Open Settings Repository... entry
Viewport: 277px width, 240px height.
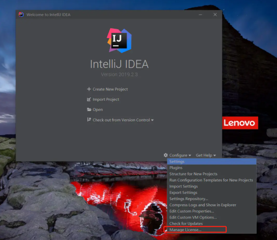pos(212,199)
